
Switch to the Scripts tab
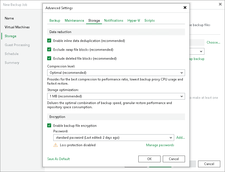[149, 21]
